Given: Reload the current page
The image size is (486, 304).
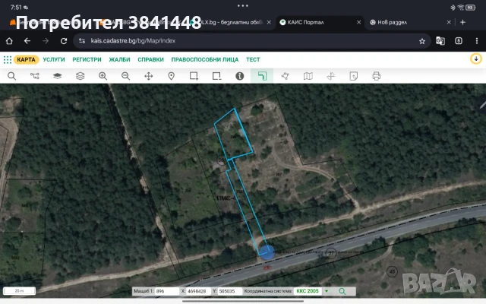Looking at the screenshot, I should click(64, 41).
